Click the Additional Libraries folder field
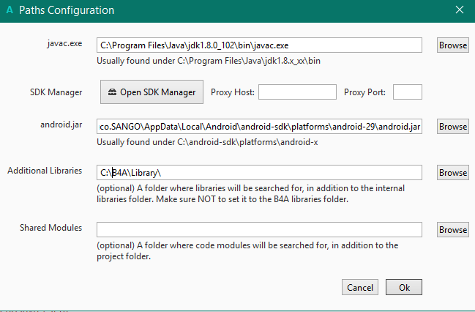This screenshot has height=312, width=475. coord(259,173)
